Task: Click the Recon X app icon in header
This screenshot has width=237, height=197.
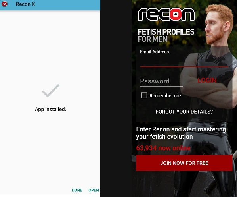Action: [4, 4]
